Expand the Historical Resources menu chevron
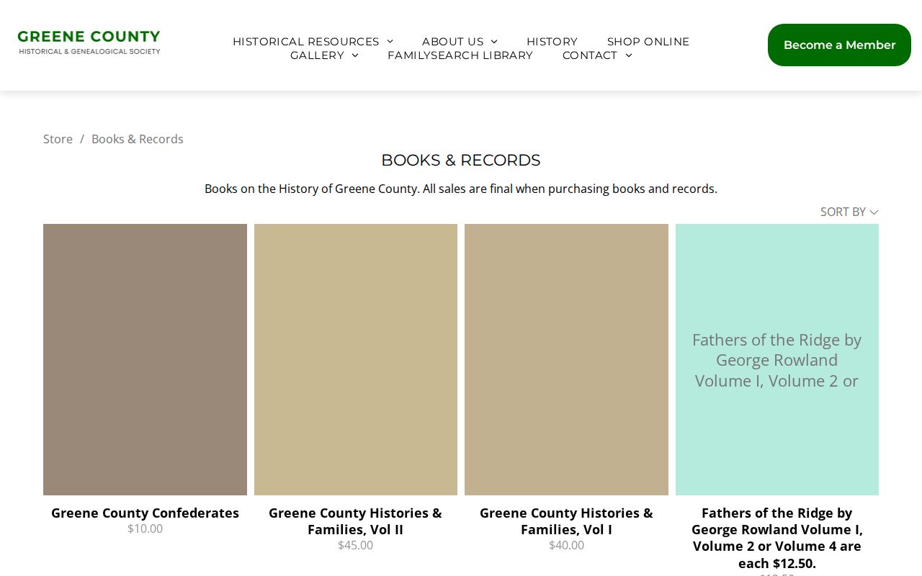The image size is (922, 576). 390,42
